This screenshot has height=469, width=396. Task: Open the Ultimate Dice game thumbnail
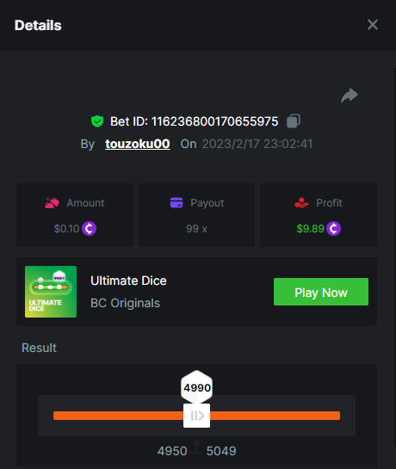point(51,292)
